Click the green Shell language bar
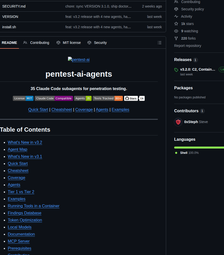 199,148
